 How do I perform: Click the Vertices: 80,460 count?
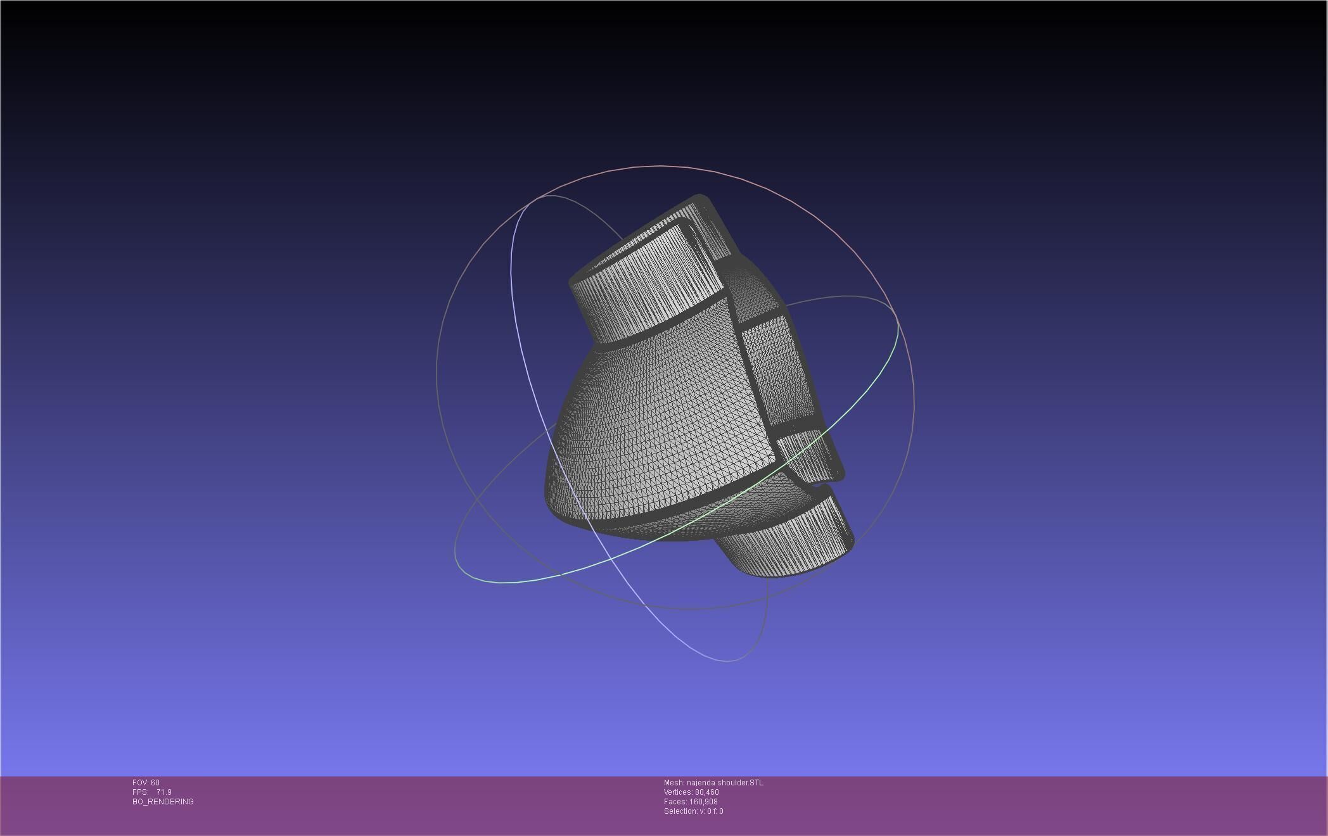pyautogui.click(x=691, y=792)
